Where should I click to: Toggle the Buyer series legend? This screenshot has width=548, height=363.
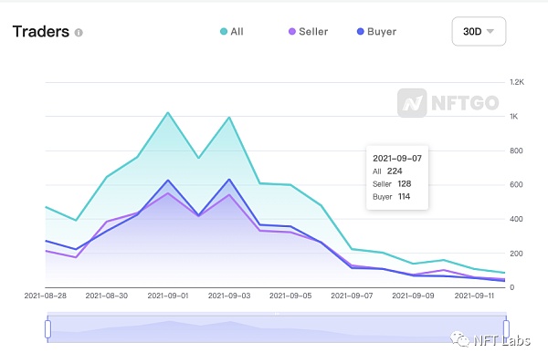(x=376, y=31)
